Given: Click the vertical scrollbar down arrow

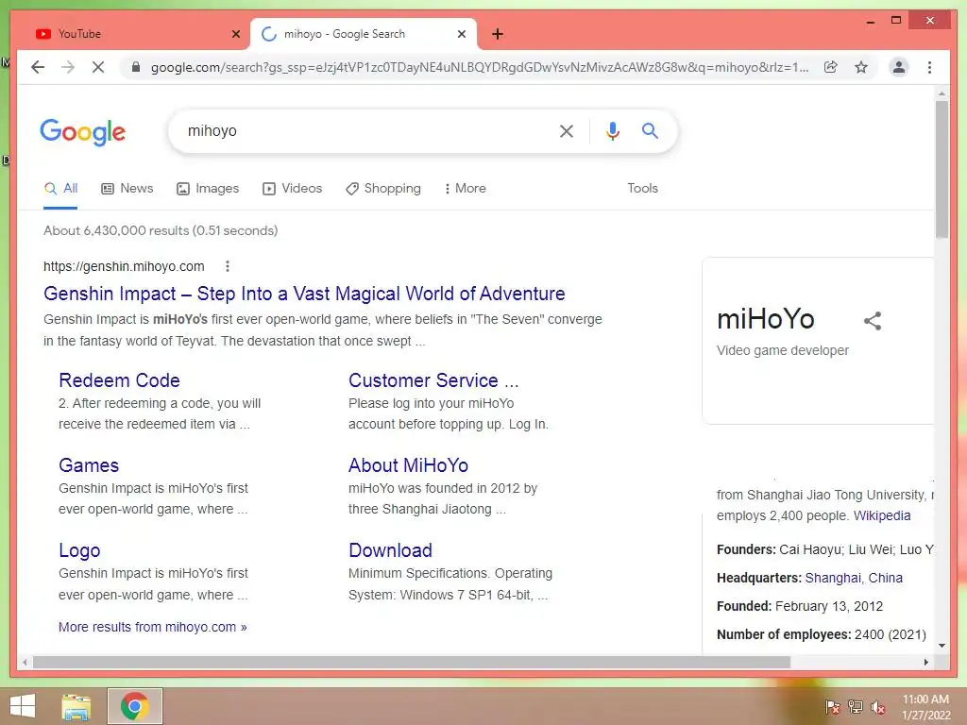Looking at the screenshot, I should [942, 646].
